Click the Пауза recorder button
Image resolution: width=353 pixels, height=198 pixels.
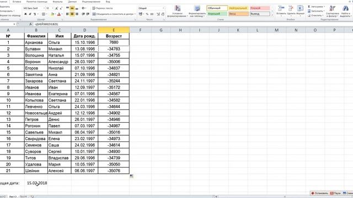[x=335, y=193]
